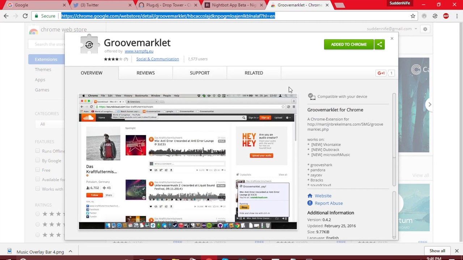The image size is (463, 260).
Task: Click the chrome web store logo
Action: point(58,30)
